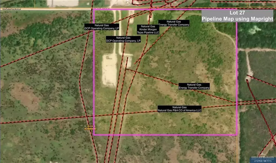Click the white caliche well pad clearing
276x163 pixels.
coord(109,71)
